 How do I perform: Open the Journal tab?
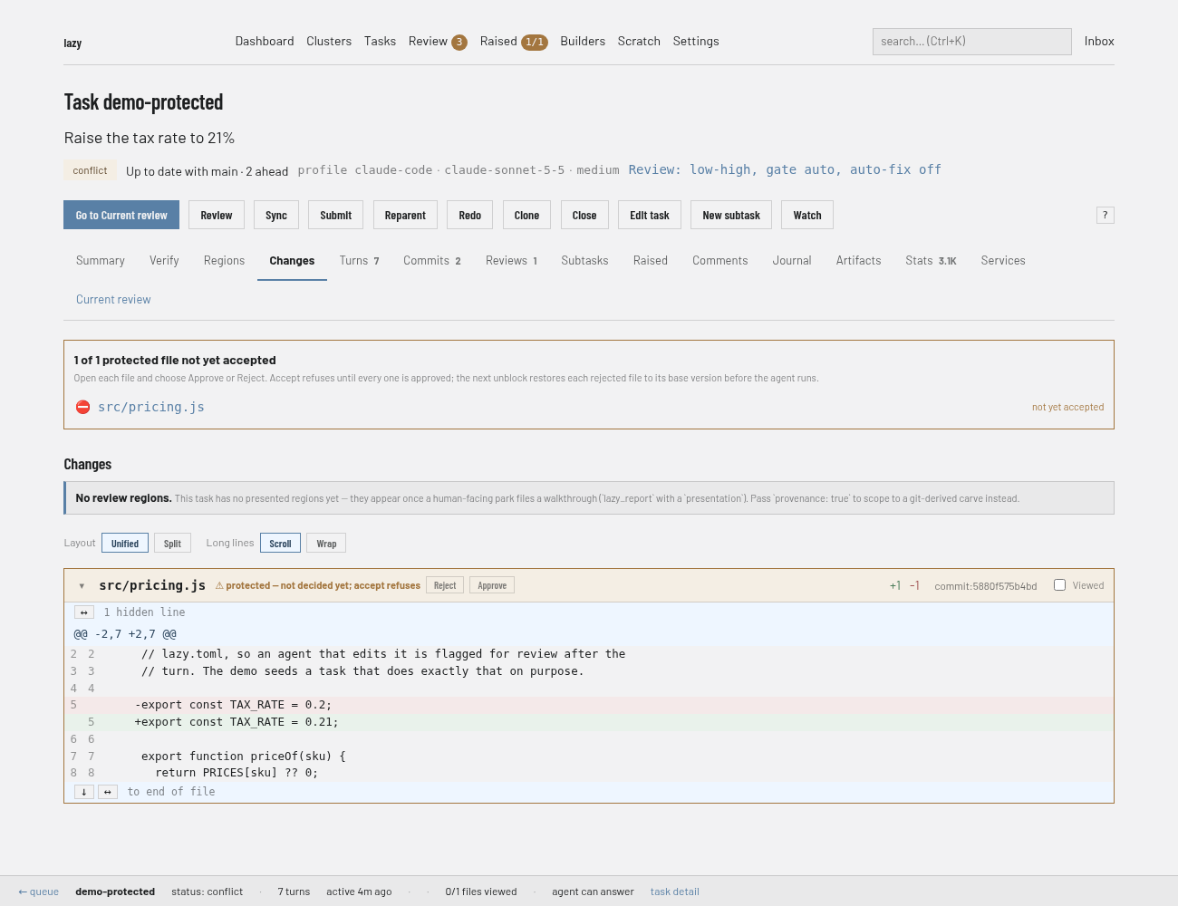(x=792, y=261)
